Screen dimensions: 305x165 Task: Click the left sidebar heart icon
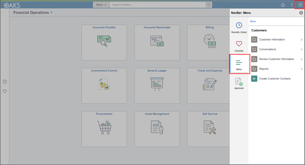point(5,91)
